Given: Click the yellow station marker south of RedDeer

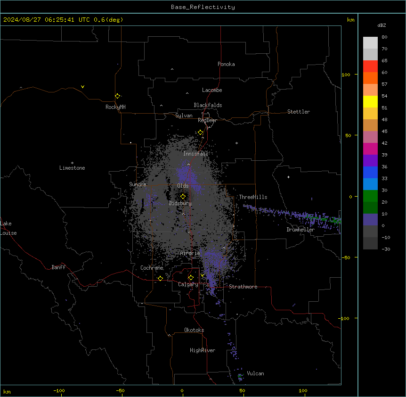Looking at the screenshot, I should pyautogui.click(x=201, y=132).
